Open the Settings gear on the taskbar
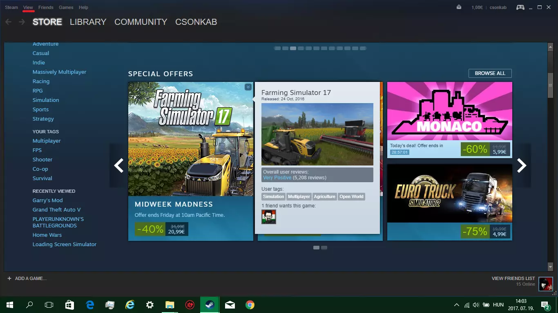This screenshot has height=313, width=558. [x=150, y=304]
